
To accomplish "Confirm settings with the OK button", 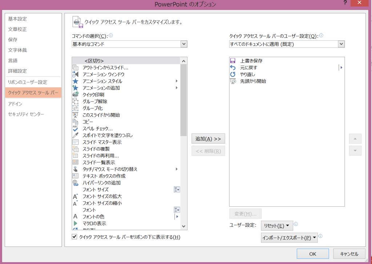I will click(312, 254).
